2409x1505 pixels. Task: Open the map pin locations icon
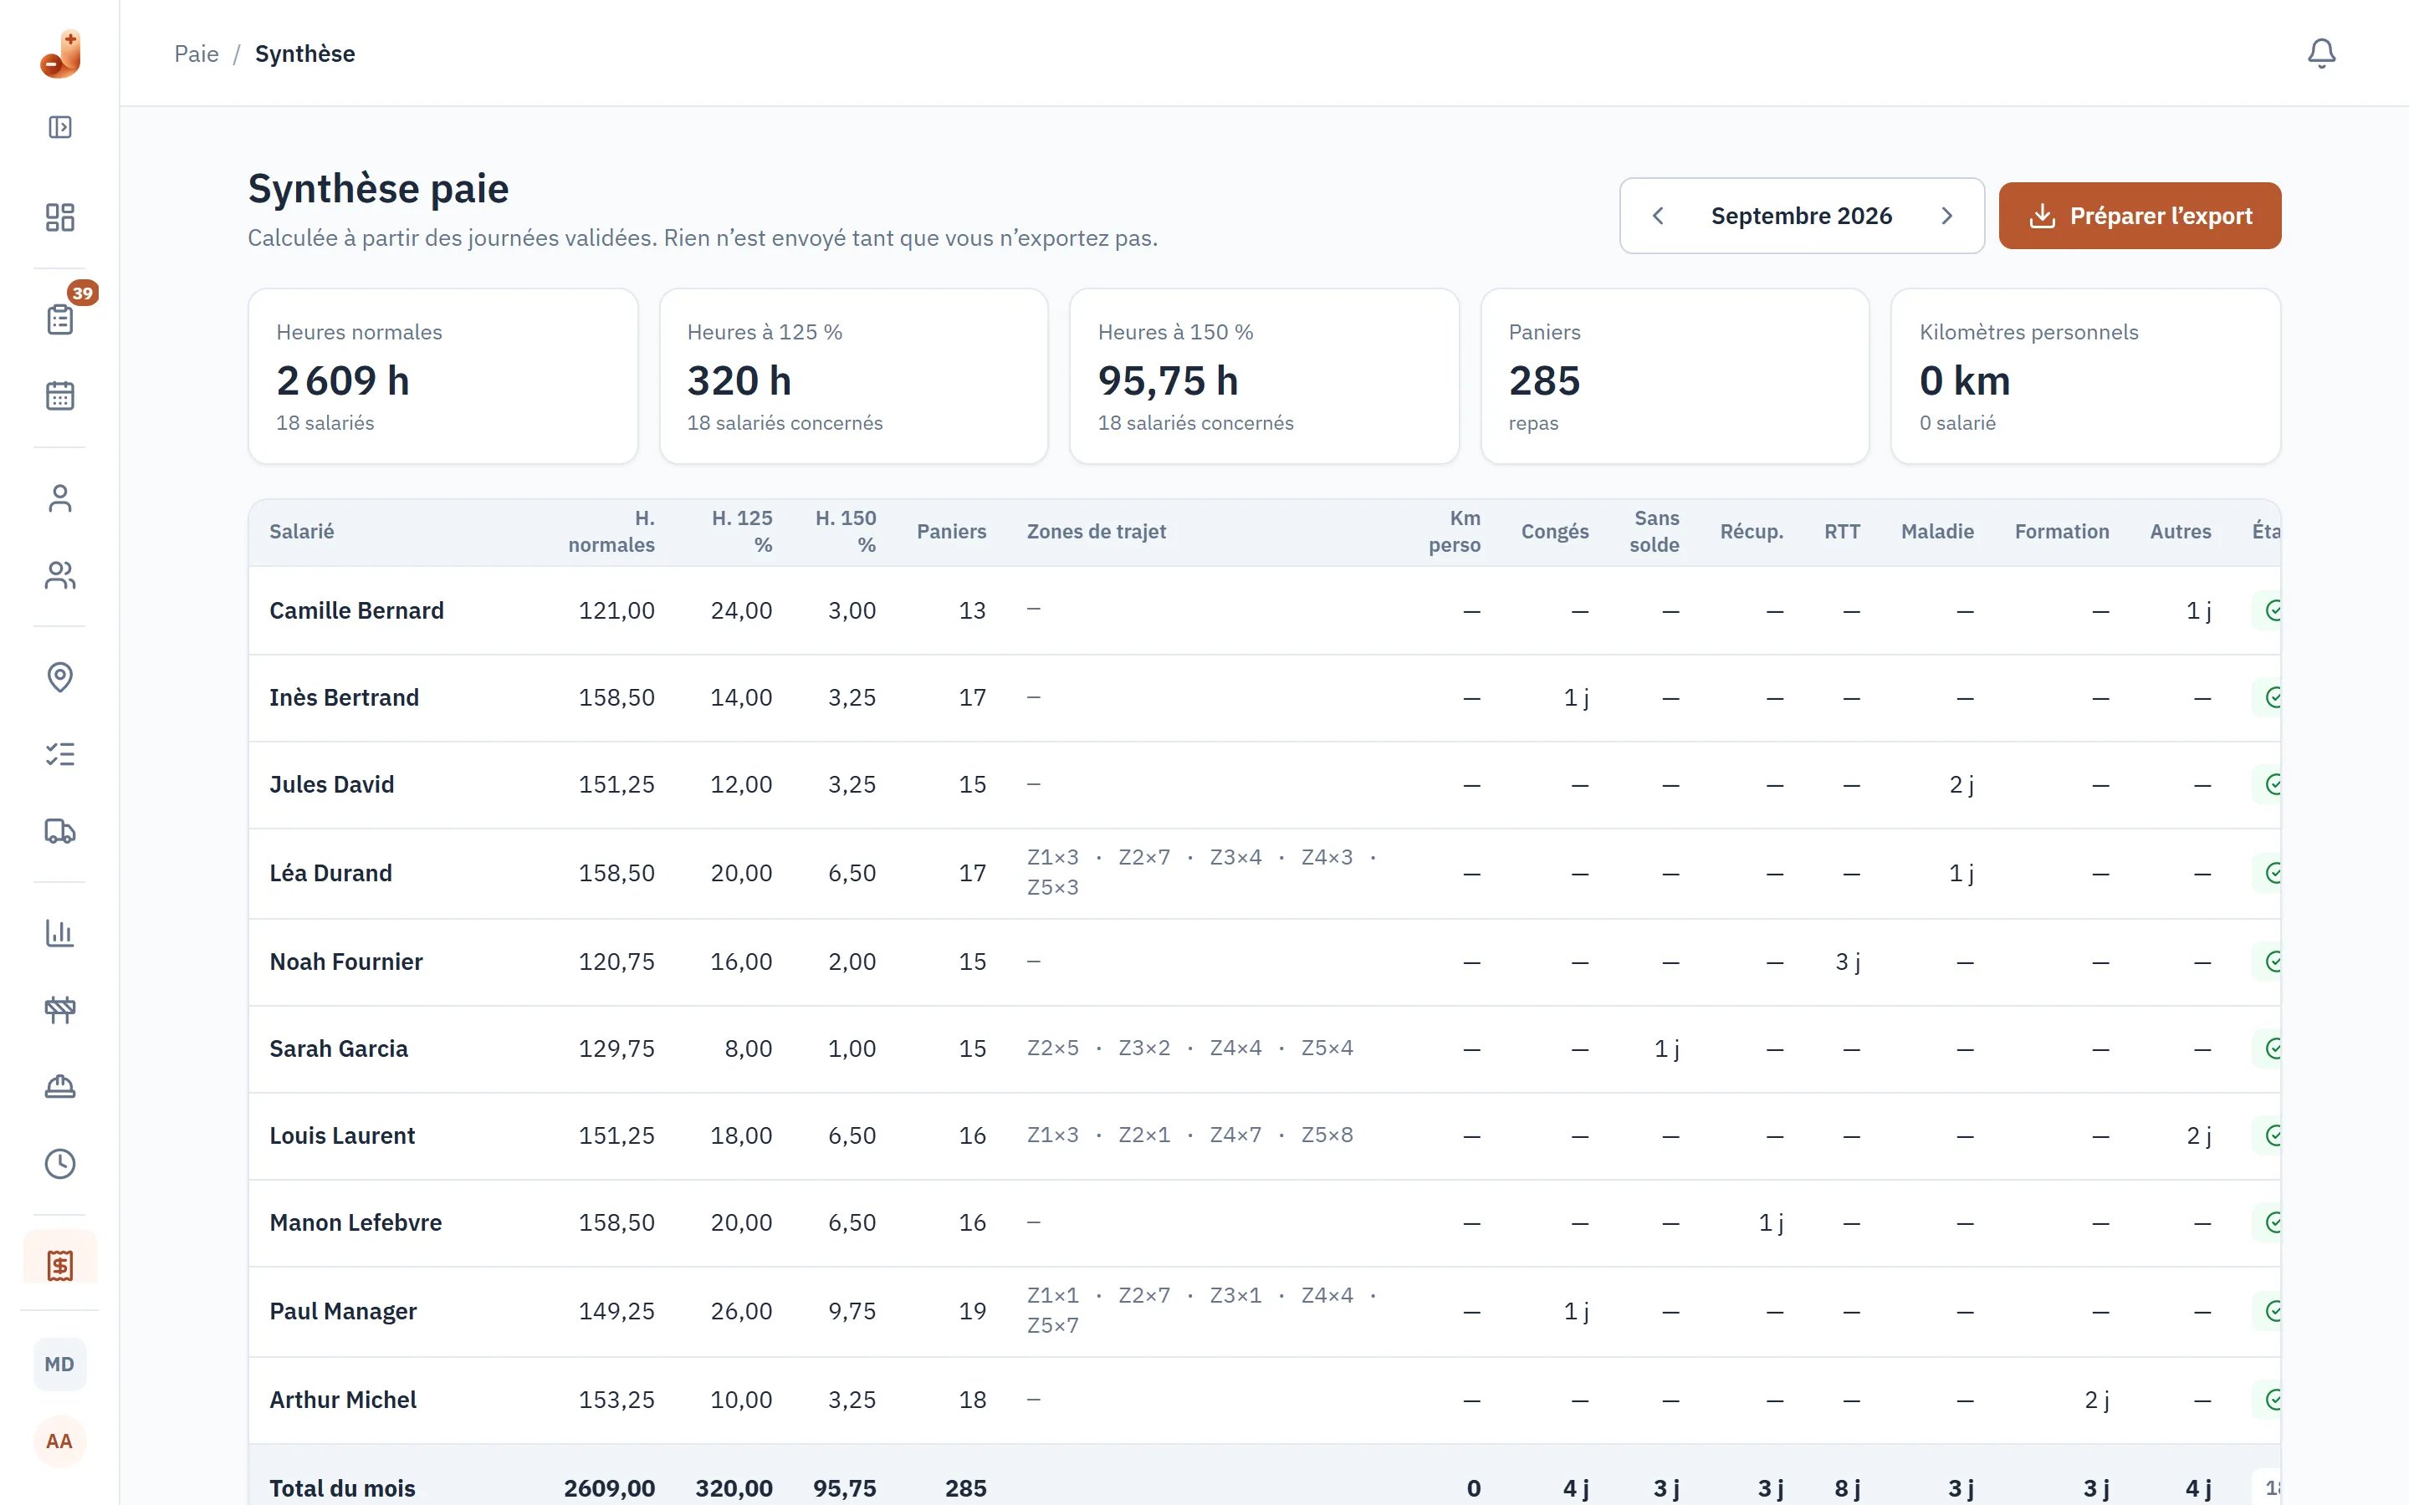tap(59, 677)
